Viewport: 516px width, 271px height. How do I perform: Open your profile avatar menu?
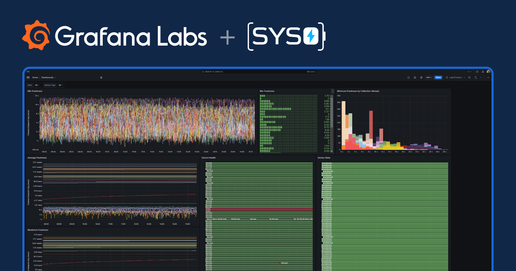click(x=488, y=72)
